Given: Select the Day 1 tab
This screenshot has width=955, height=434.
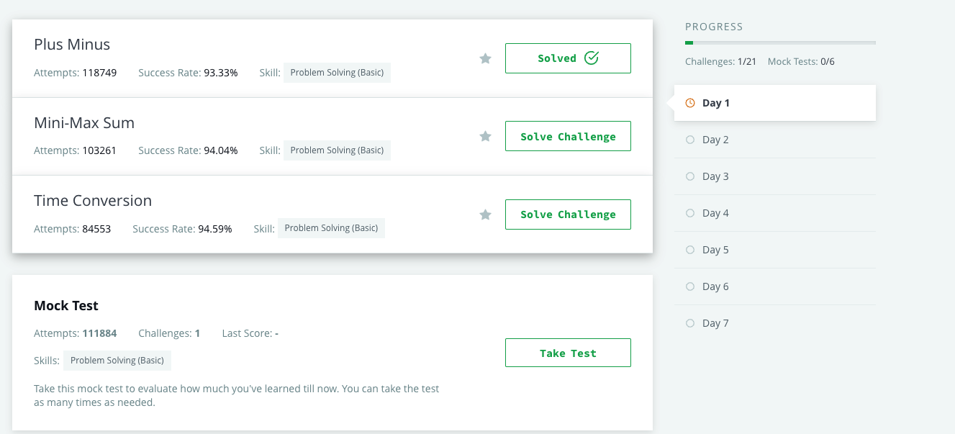Looking at the screenshot, I should pos(774,103).
